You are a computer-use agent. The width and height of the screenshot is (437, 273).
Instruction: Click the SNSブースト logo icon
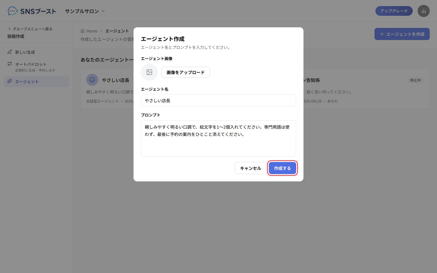click(13, 11)
